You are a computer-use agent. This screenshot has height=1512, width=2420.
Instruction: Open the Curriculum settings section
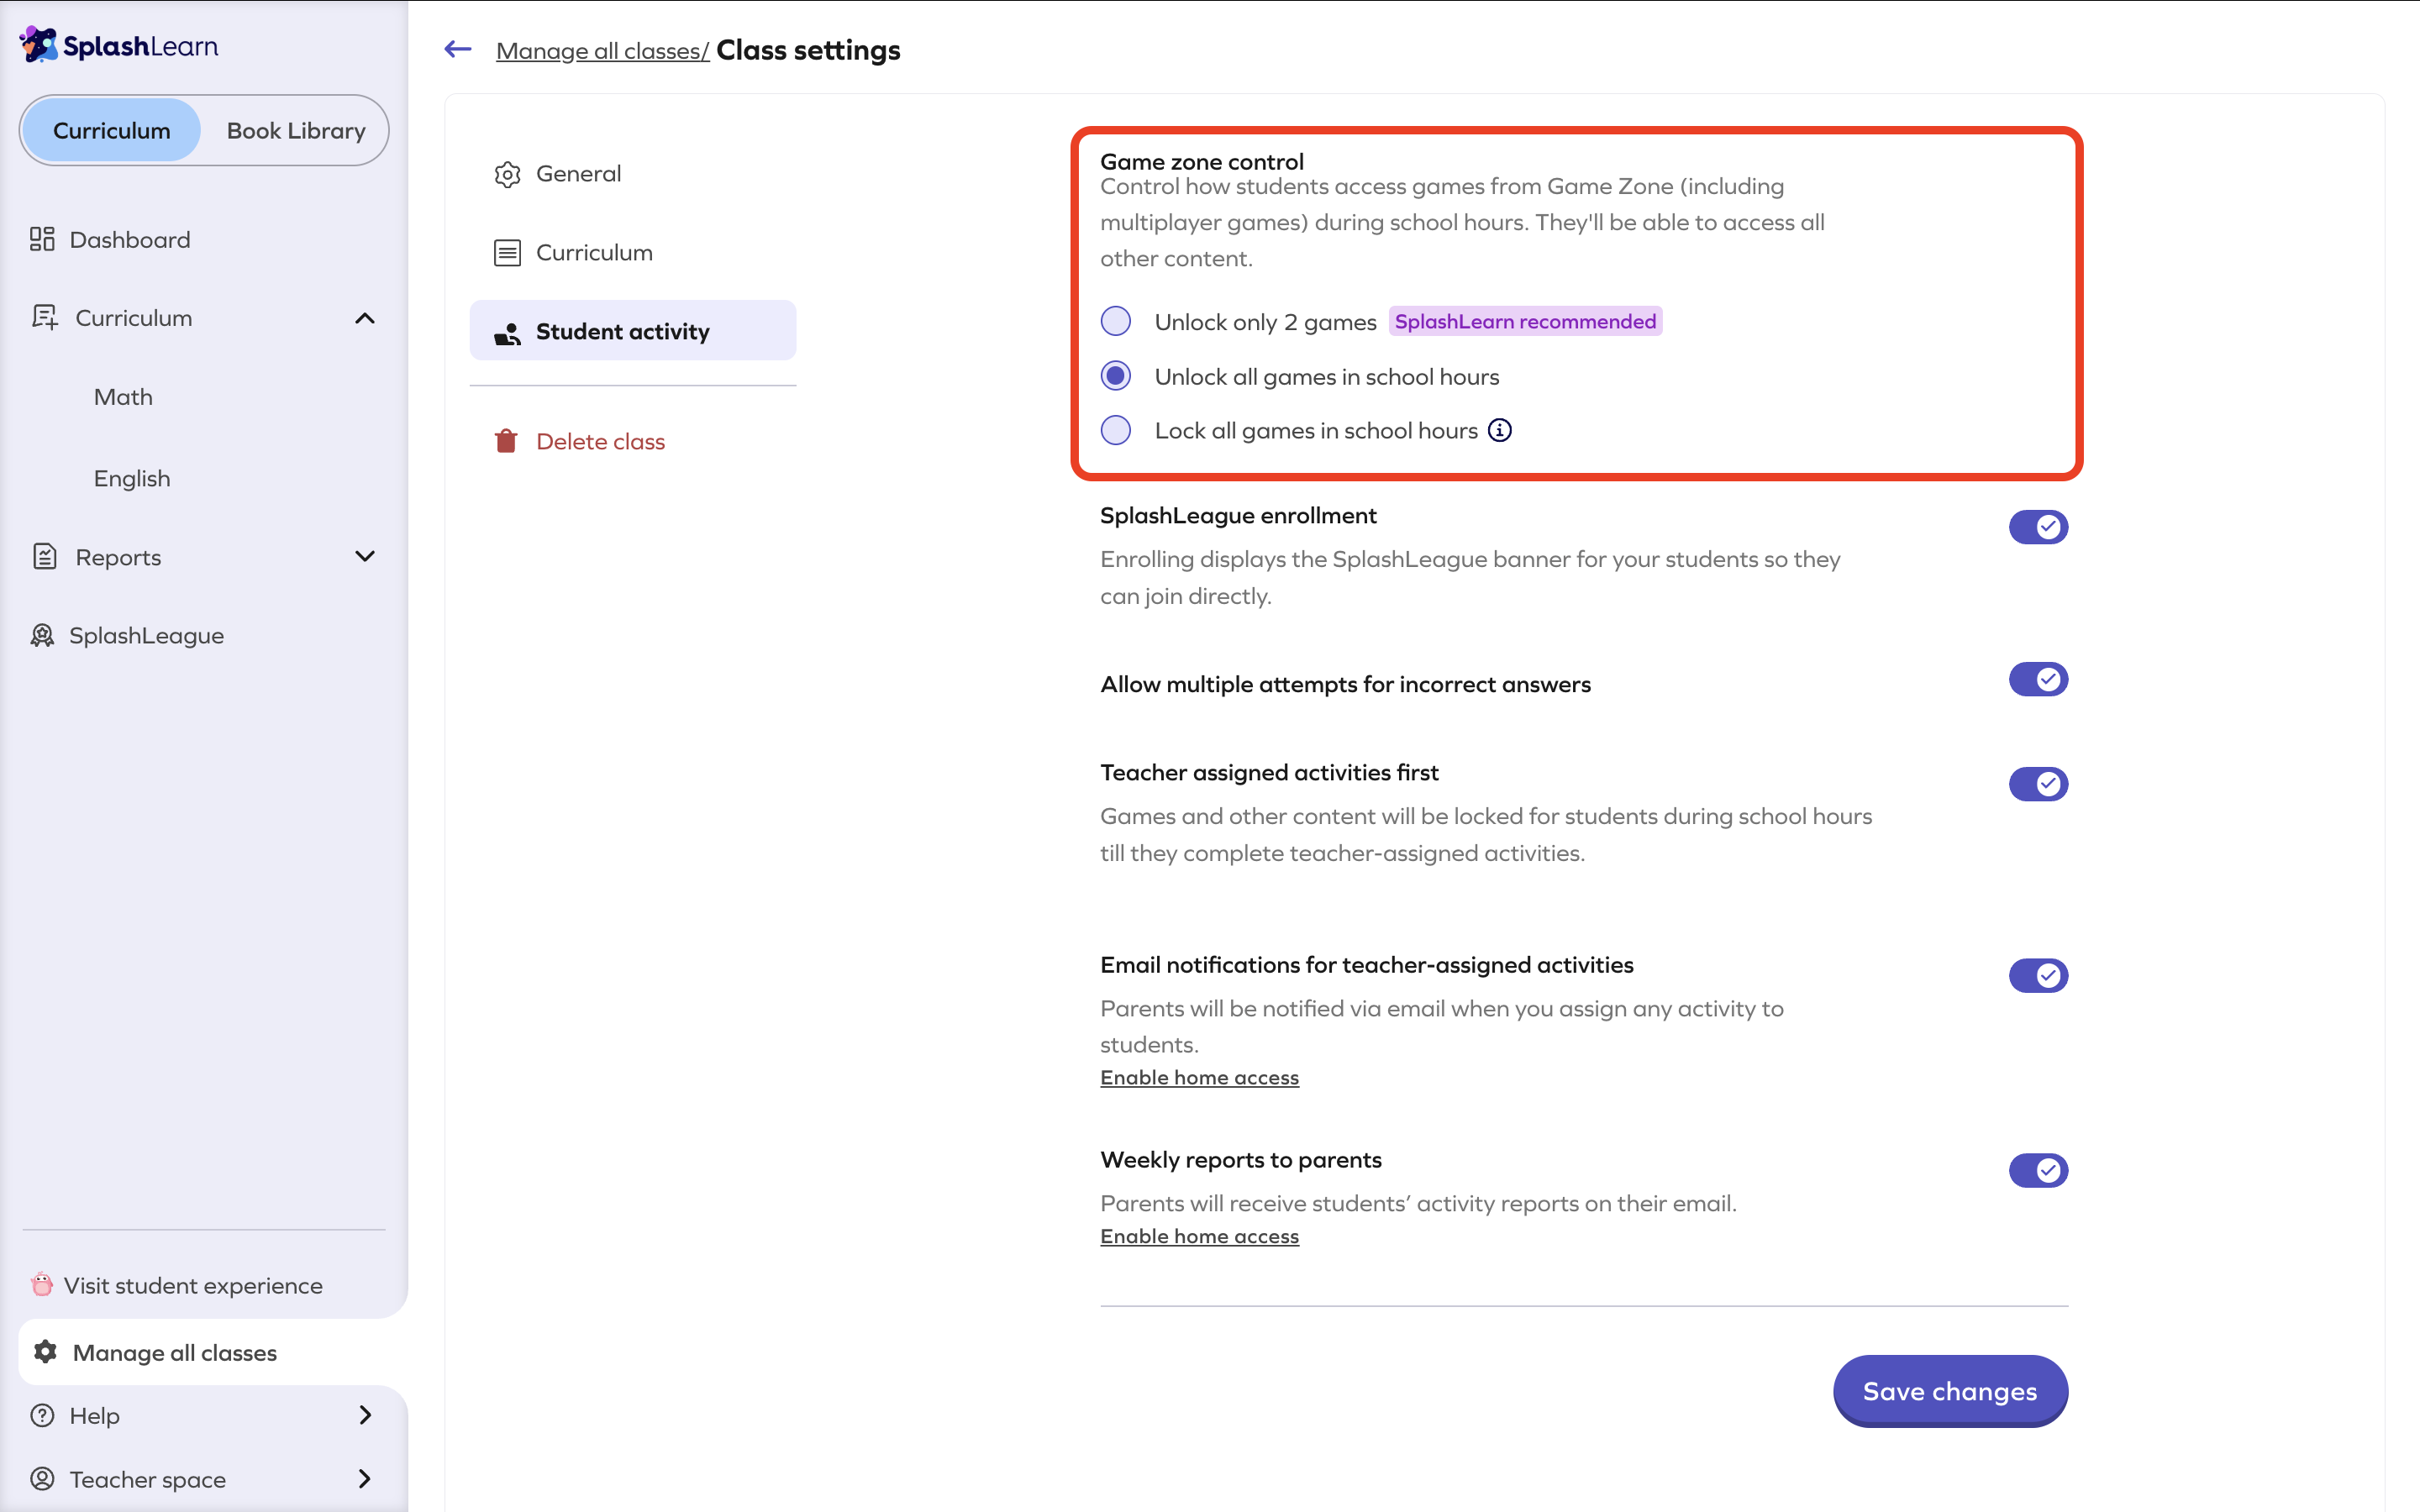click(633, 253)
